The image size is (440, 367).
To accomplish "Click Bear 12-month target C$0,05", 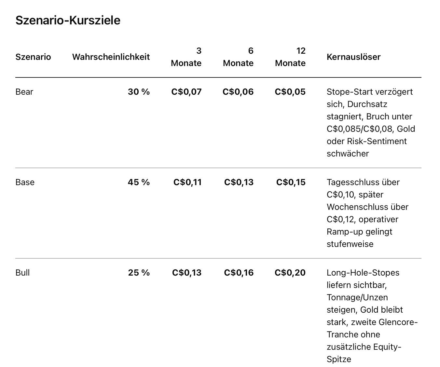I will click(290, 92).
